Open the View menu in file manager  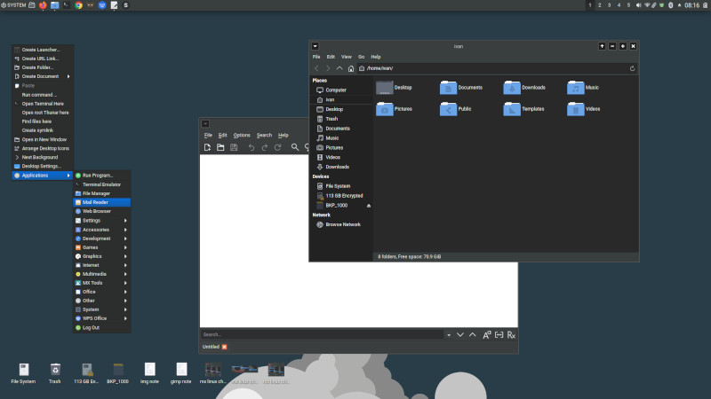347,57
